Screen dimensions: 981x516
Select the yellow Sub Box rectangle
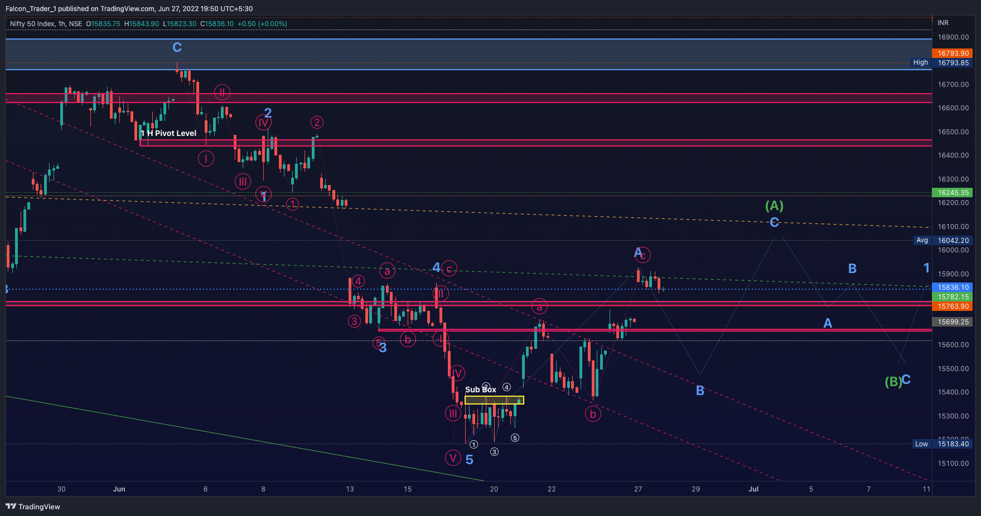click(494, 400)
